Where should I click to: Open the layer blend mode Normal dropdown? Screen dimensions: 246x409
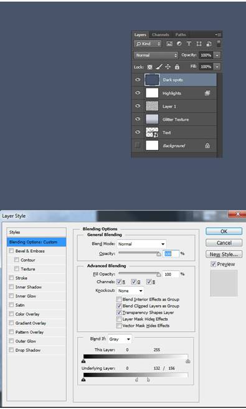pyautogui.click(x=156, y=55)
